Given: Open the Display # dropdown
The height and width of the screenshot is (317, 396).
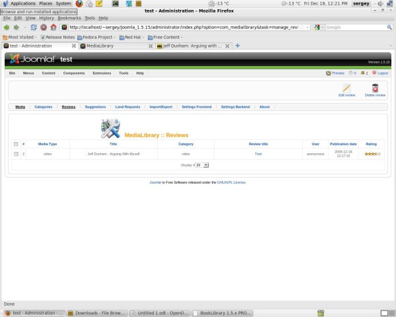Looking at the screenshot, I should 202,165.
